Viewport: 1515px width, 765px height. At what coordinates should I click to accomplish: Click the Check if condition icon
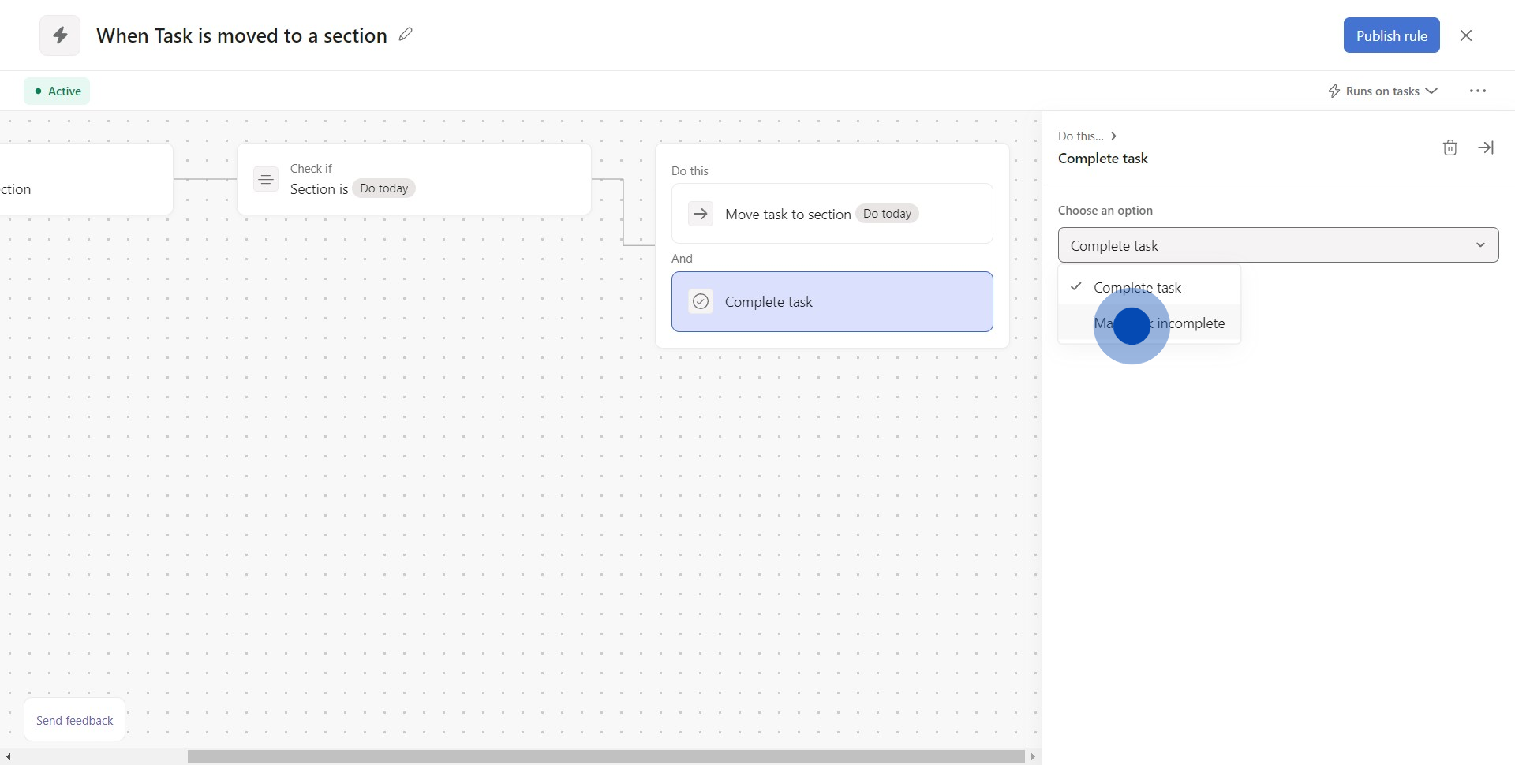point(266,179)
